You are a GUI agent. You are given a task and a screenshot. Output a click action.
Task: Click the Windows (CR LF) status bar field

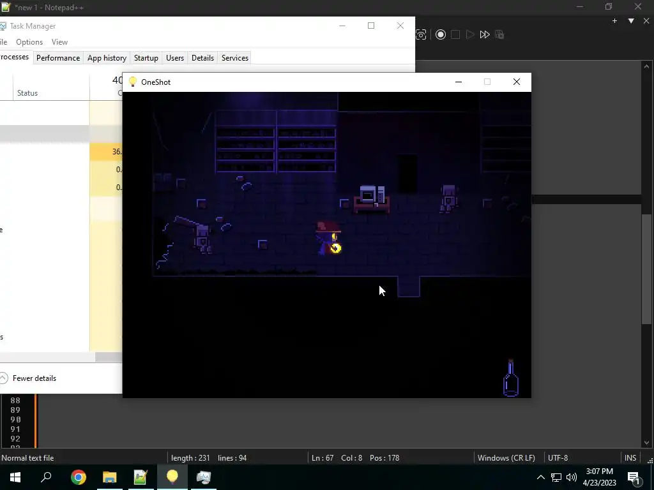(x=506, y=458)
